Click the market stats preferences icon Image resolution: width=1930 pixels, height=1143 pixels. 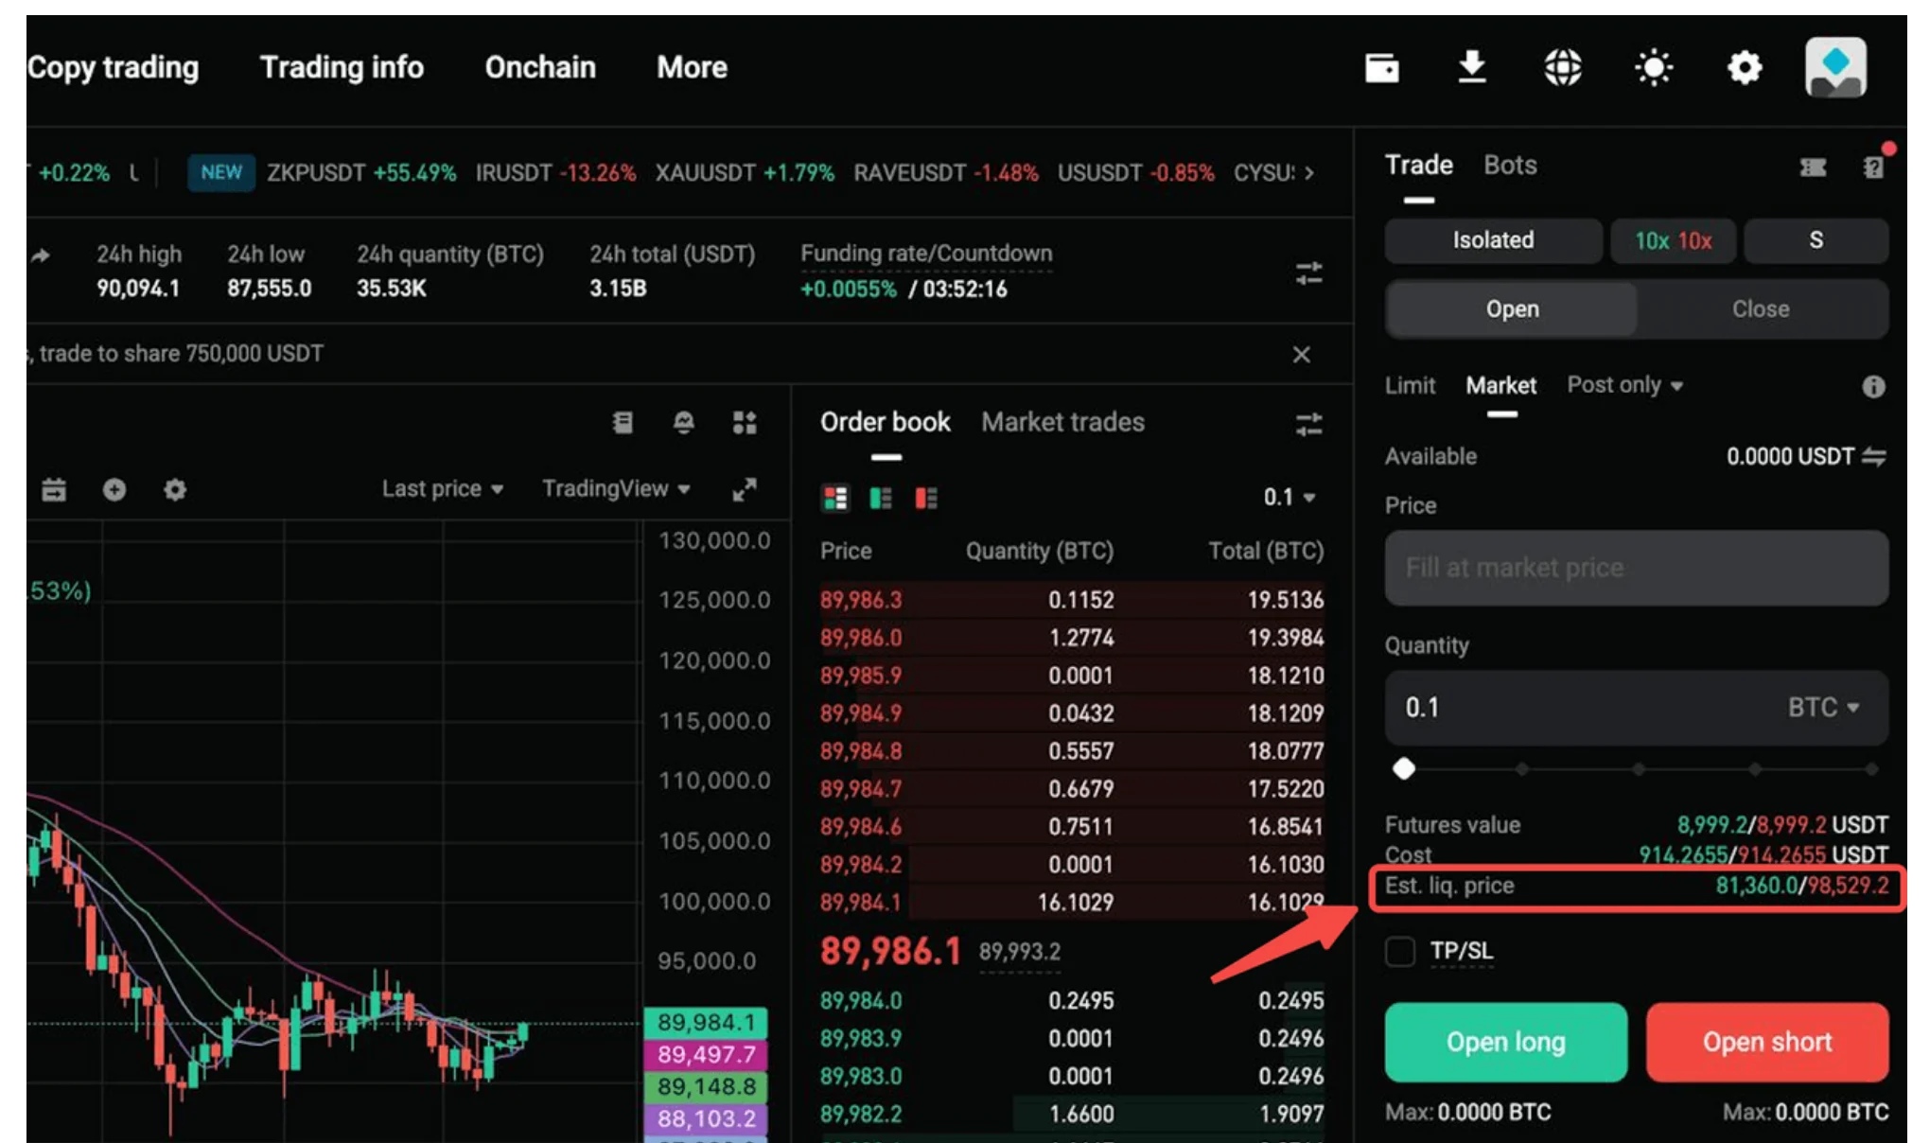[1308, 273]
